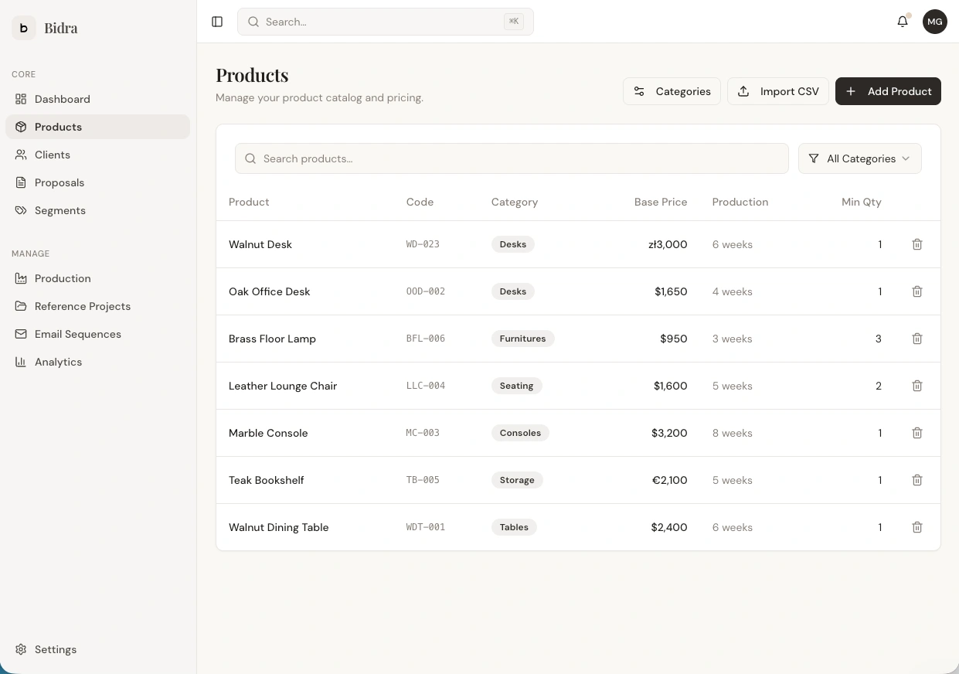Image resolution: width=959 pixels, height=674 pixels.
Task: Go to Proposals in sidebar
Action: 60,182
